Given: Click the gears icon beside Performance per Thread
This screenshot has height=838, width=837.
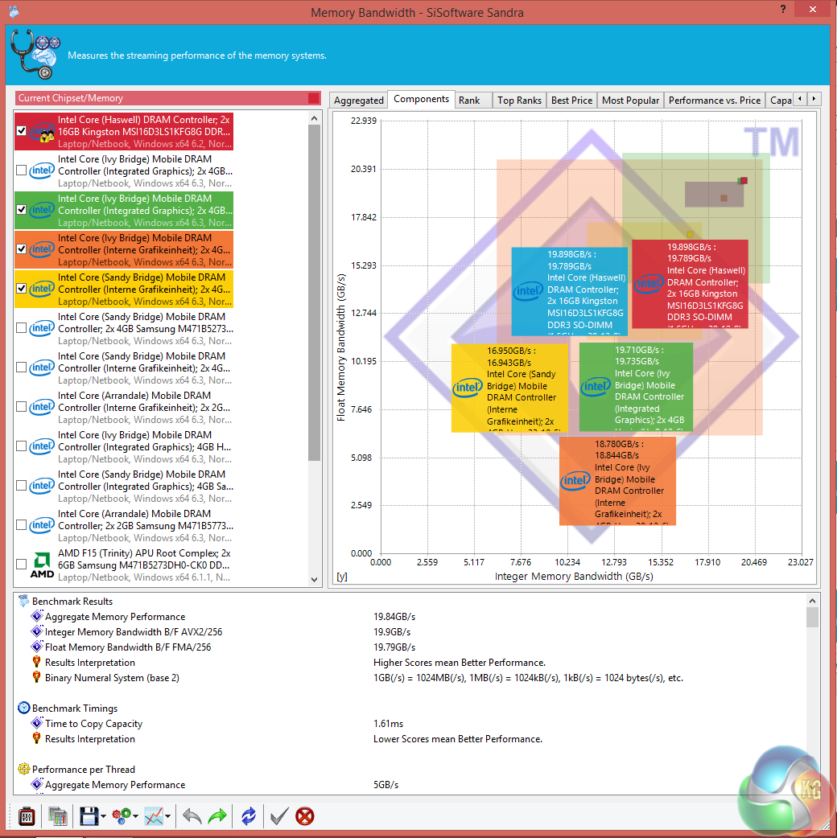Looking at the screenshot, I should [x=23, y=769].
